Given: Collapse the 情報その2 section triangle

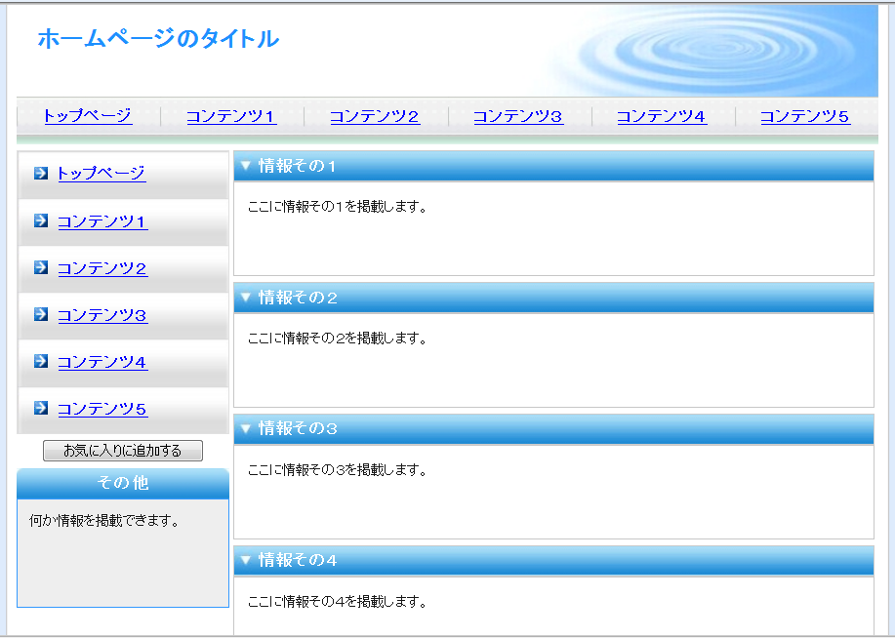Looking at the screenshot, I should click(246, 298).
